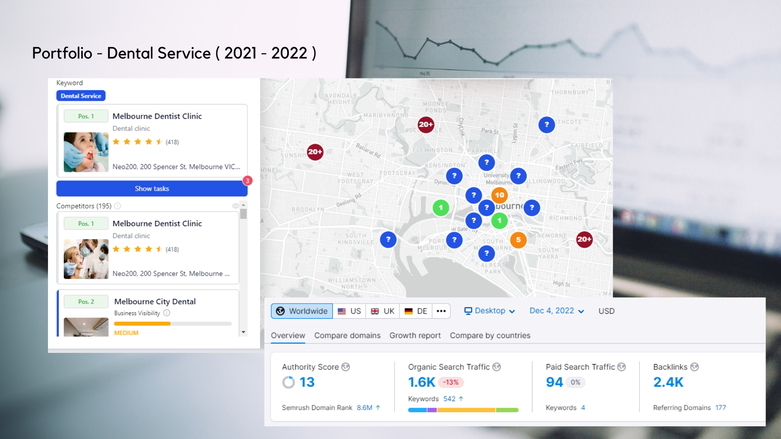This screenshot has height=439, width=781.
Task: Toggle the competitors visibility eye icon
Action: tap(236, 206)
